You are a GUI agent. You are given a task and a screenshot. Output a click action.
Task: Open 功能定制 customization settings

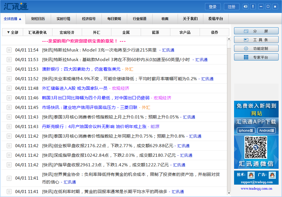tap(256, 48)
